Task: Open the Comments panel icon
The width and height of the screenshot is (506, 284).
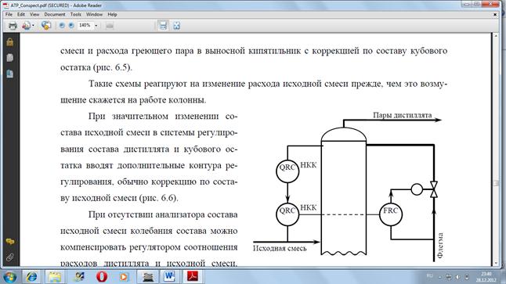Action: coord(9,242)
